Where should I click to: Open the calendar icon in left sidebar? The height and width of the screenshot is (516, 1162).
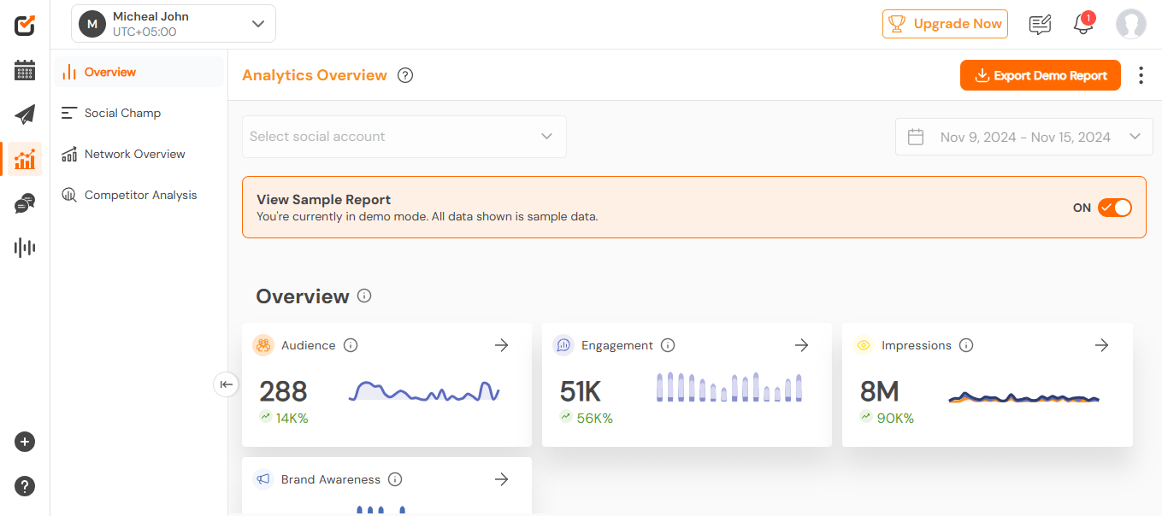[25, 70]
